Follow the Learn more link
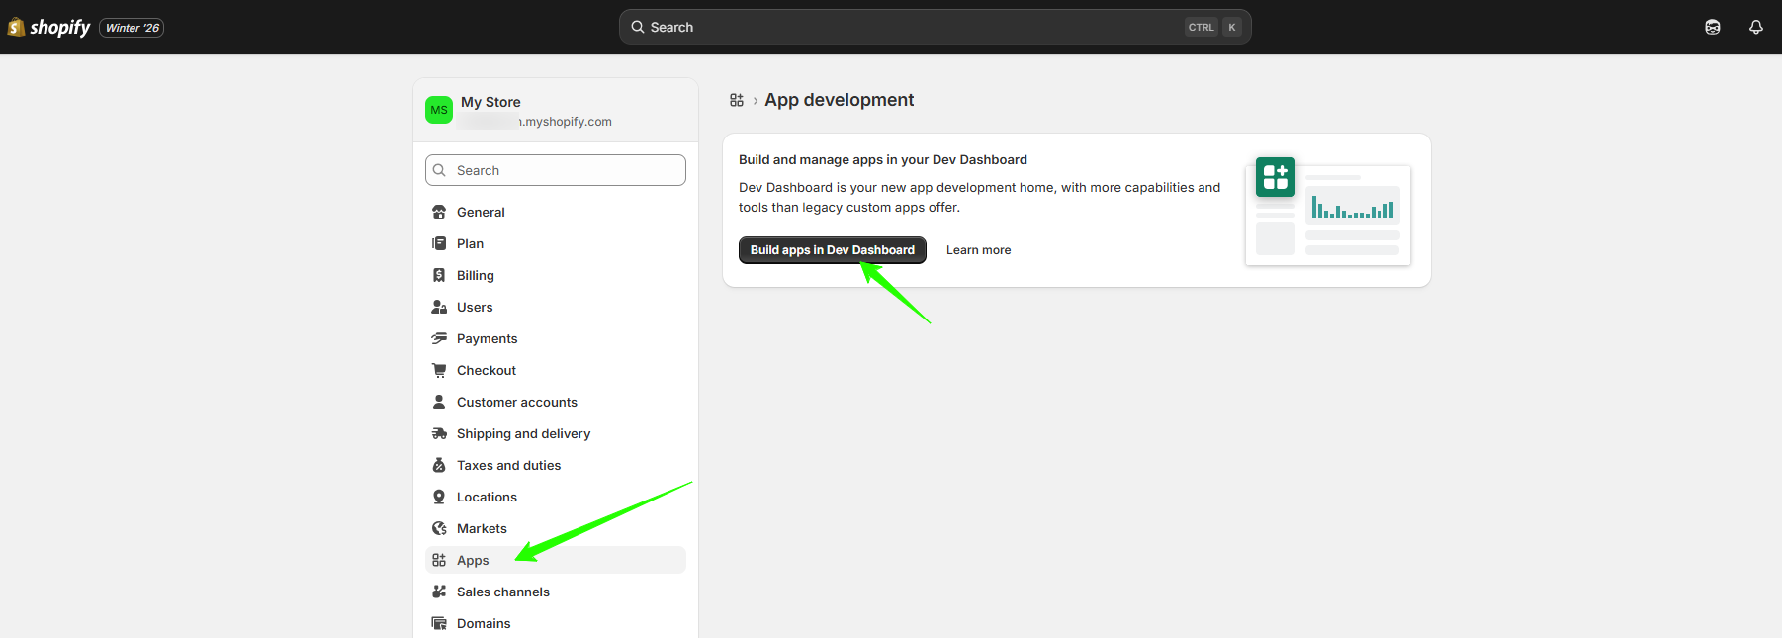The width and height of the screenshot is (1782, 638). coord(978,250)
